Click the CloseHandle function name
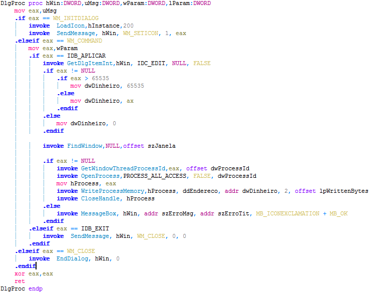This screenshot has width=376, height=292. 100,198
